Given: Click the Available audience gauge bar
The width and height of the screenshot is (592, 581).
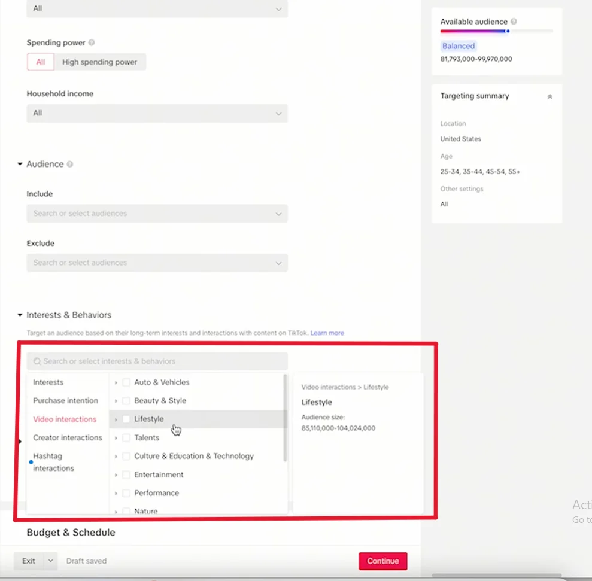Looking at the screenshot, I should [x=496, y=31].
